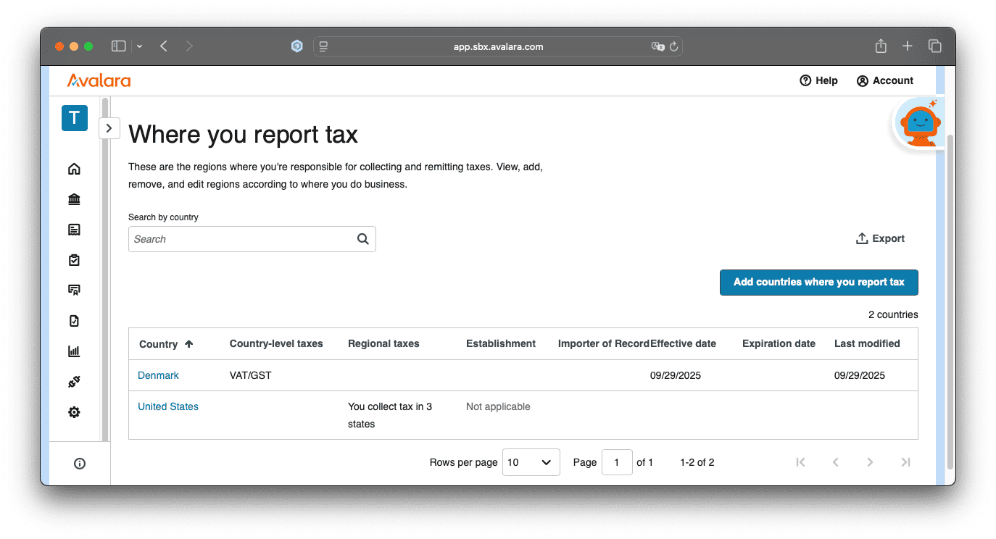The height and width of the screenshot is (539, 996).
Task: Expand the collapsed sidebar navigation
Action: [109, 128]
